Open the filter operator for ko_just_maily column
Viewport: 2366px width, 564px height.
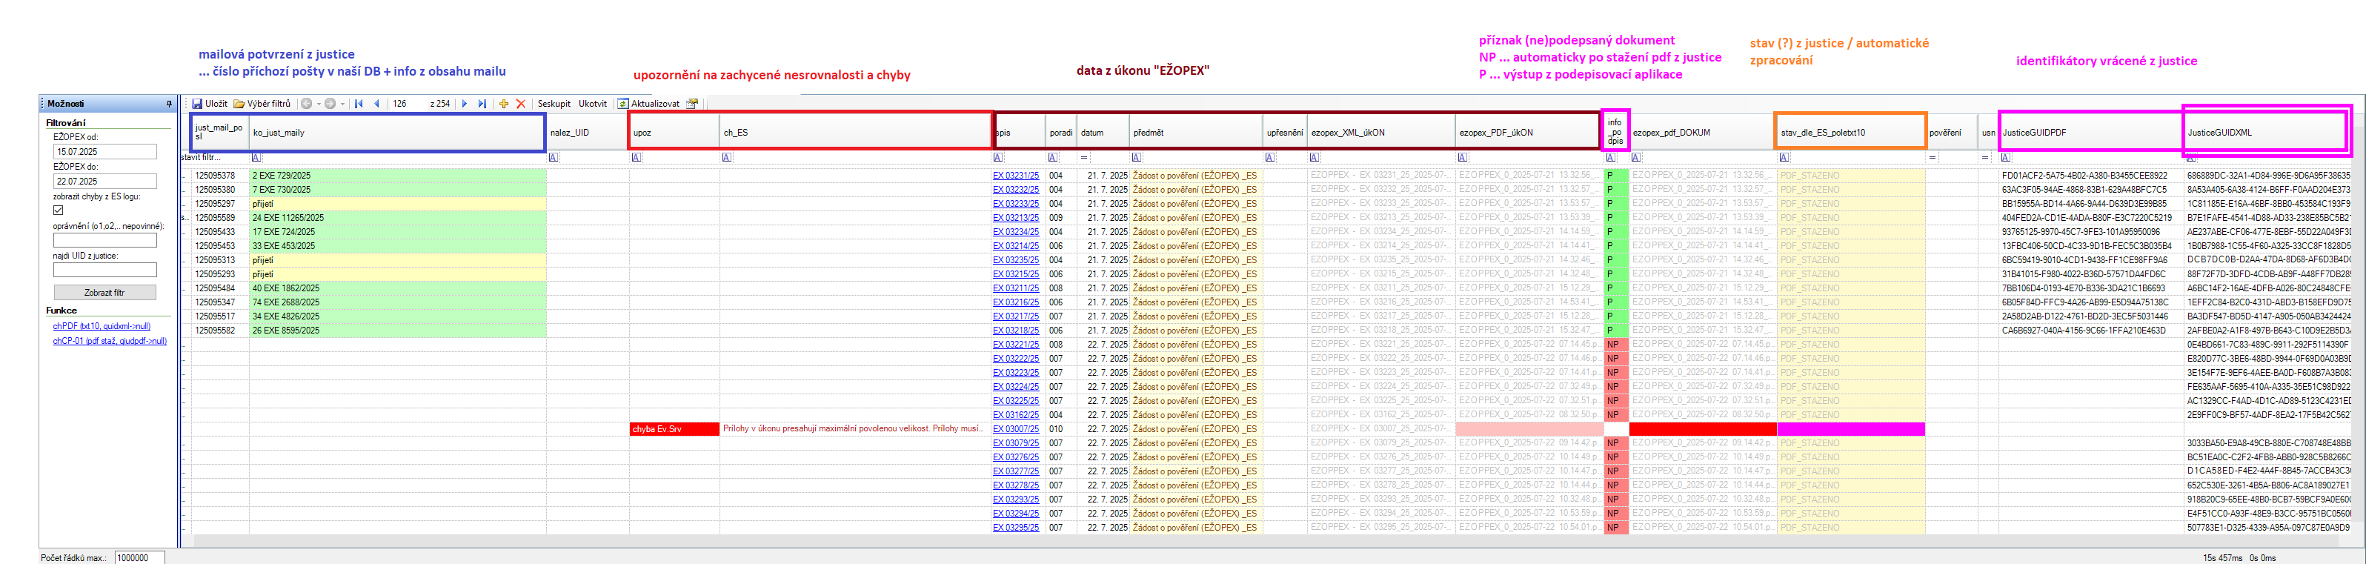click(x=256, y=157)
